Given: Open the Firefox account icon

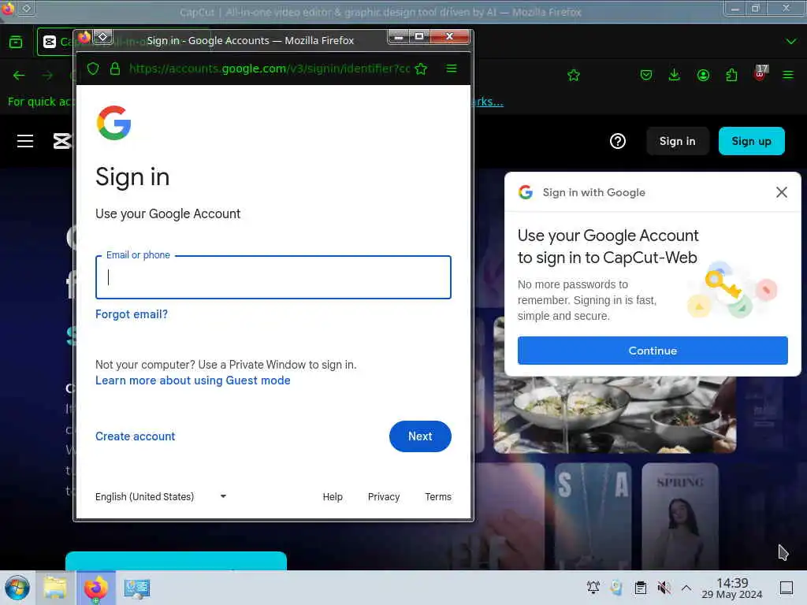Looking at the screenshot, I should (x=703, y=76).
